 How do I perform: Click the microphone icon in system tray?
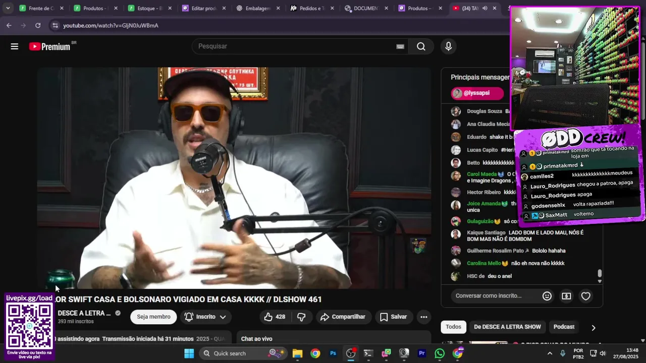tap(563, 353)
